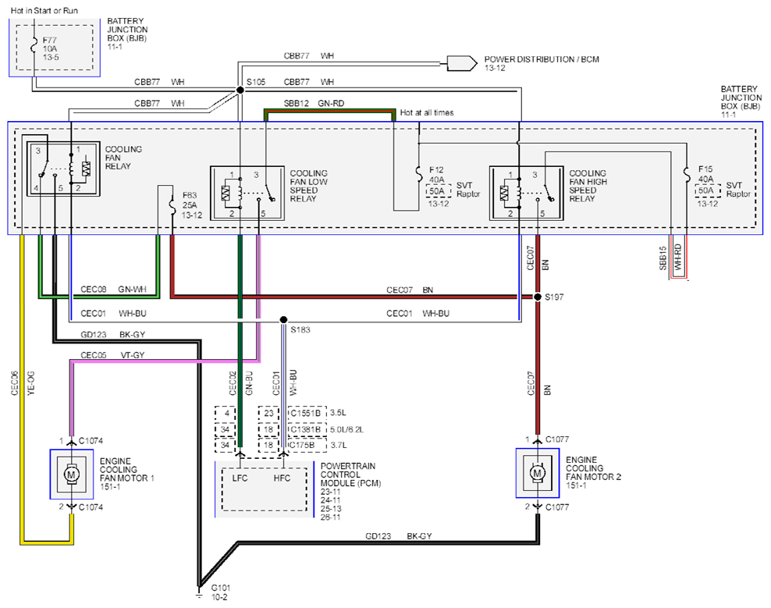Click the 'Hot in Start or Run' note
This screenshot has width=771, height=608.
pyautogui.click(x=44, y=10)
